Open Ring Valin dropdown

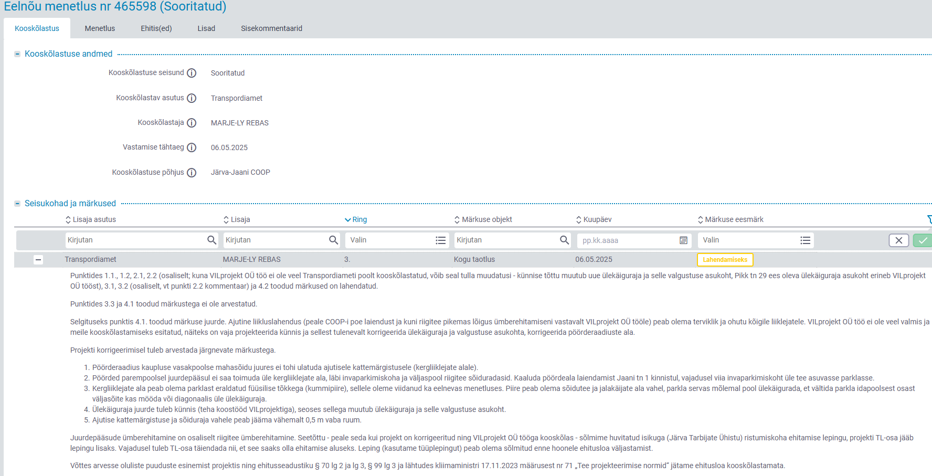pyautogui.click(x=397, y=240)
